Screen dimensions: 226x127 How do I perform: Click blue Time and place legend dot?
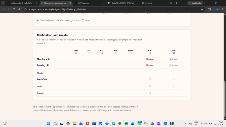click(38, 20)
